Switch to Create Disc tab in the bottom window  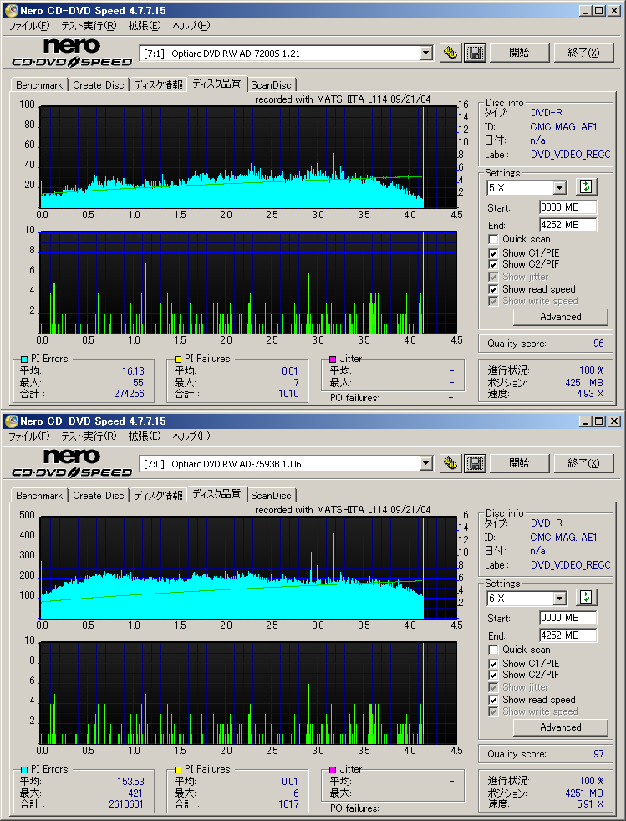99,495
